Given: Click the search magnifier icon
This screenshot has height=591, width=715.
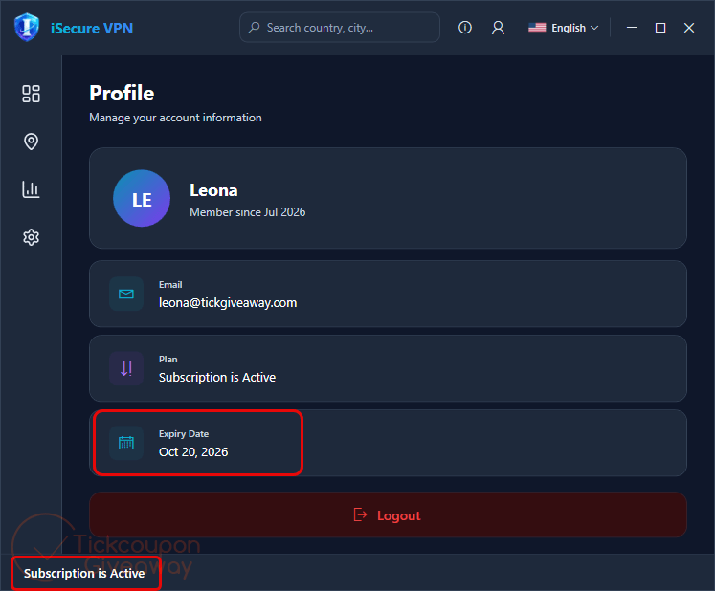Looking at the screenshot, I should click(x=254, y=28).
